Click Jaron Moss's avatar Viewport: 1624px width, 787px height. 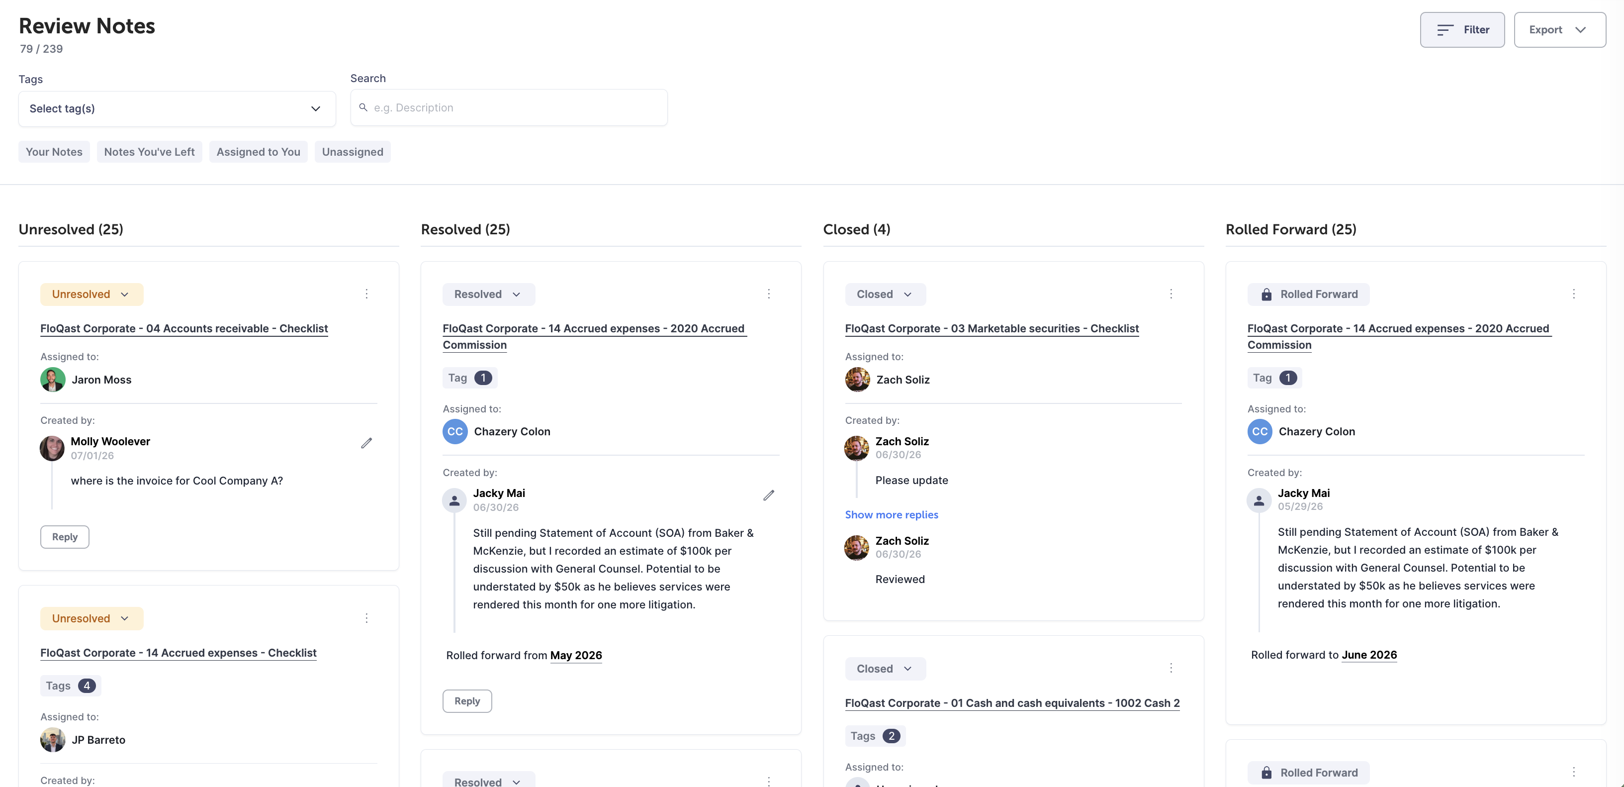click(53, 379)
